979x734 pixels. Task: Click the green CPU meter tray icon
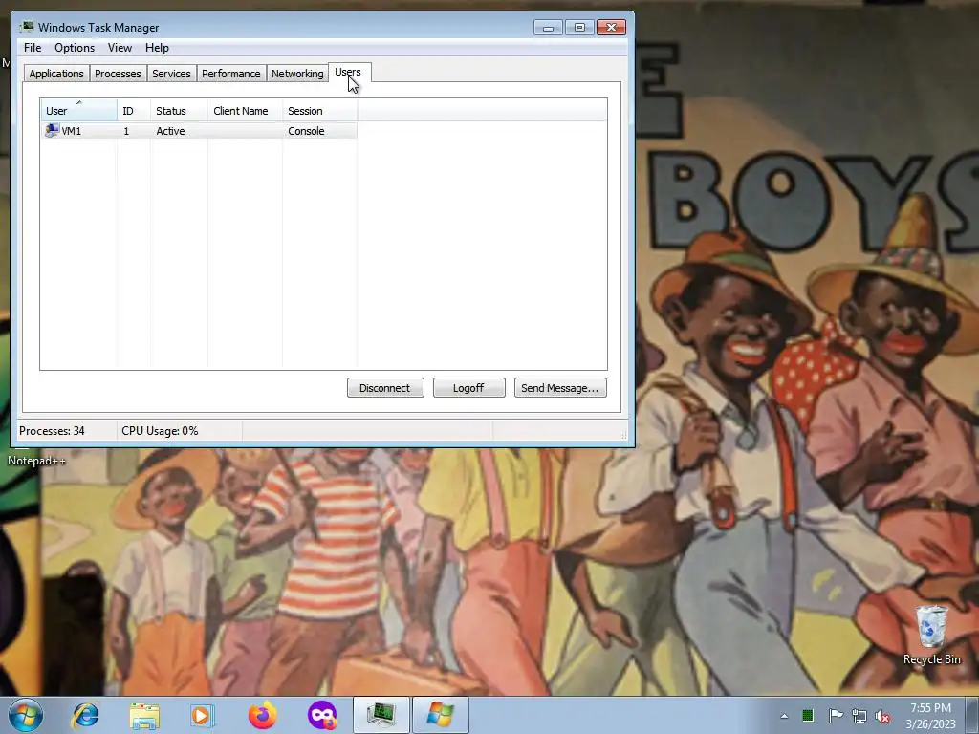coord(808,715)
